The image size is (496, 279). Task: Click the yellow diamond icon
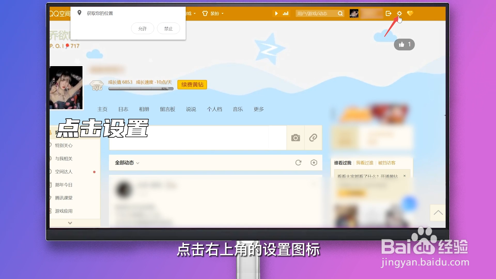tap(410, 13)
